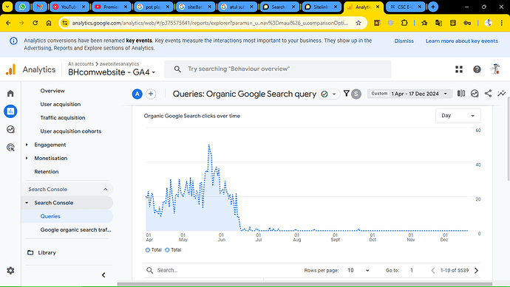Click the Analytics logo
The width and height of the screenshot is (510, 287).
click(x=11, y=69)
